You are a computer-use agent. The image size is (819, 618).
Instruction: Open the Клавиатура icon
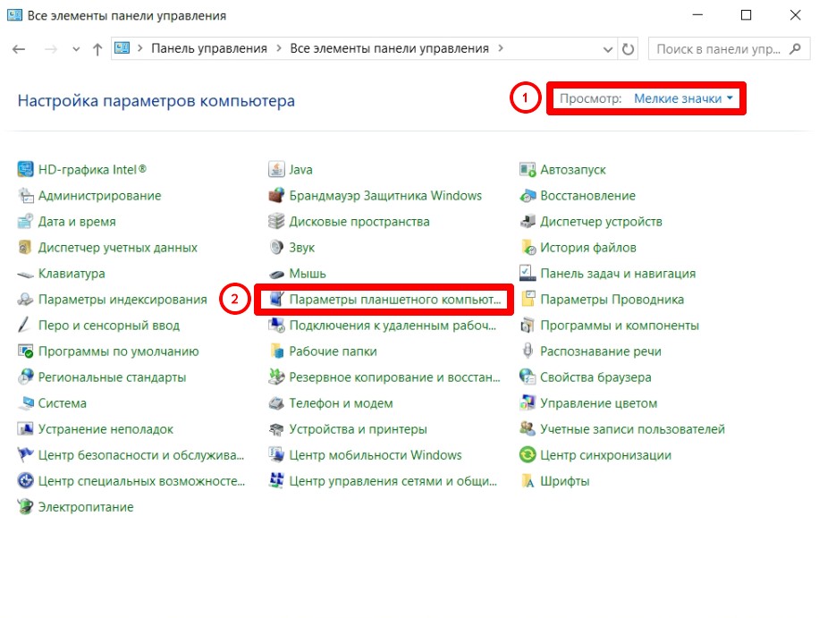pyautogui.click(x=25, y=273)
